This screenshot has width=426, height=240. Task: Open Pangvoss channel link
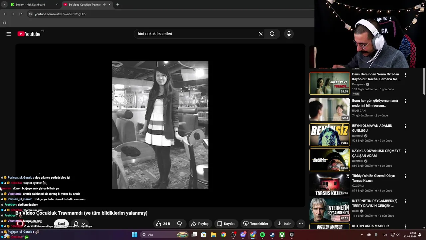pos(358,84)
